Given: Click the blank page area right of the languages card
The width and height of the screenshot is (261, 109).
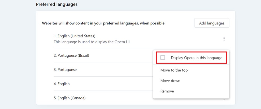Looking at the screenshot, I should pos(248,58).
